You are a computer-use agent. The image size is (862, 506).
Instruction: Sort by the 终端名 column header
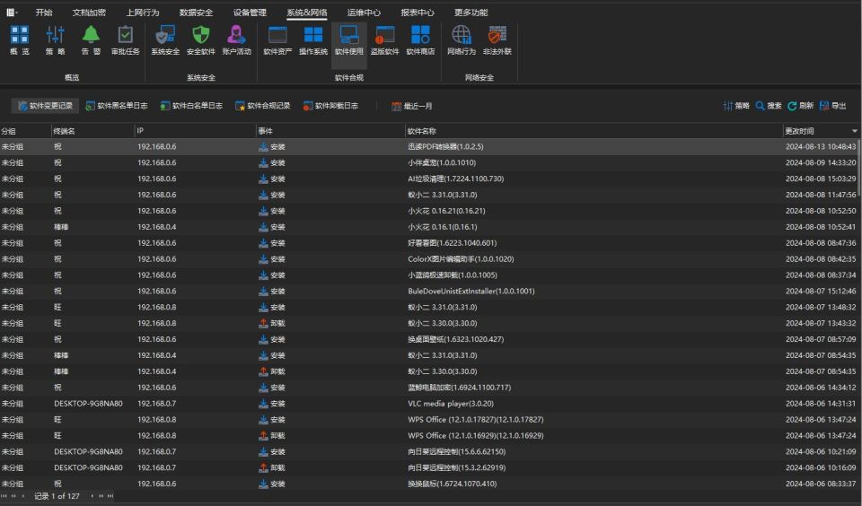(92, 131)
